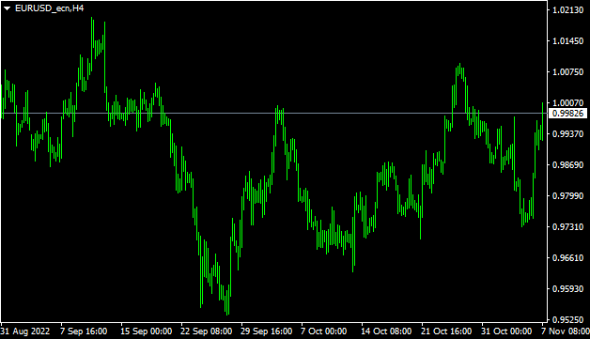The height and width of the screenshot is (339, 590).
Task: Click the 0.98690 price scale label
Action: (567, 164)
